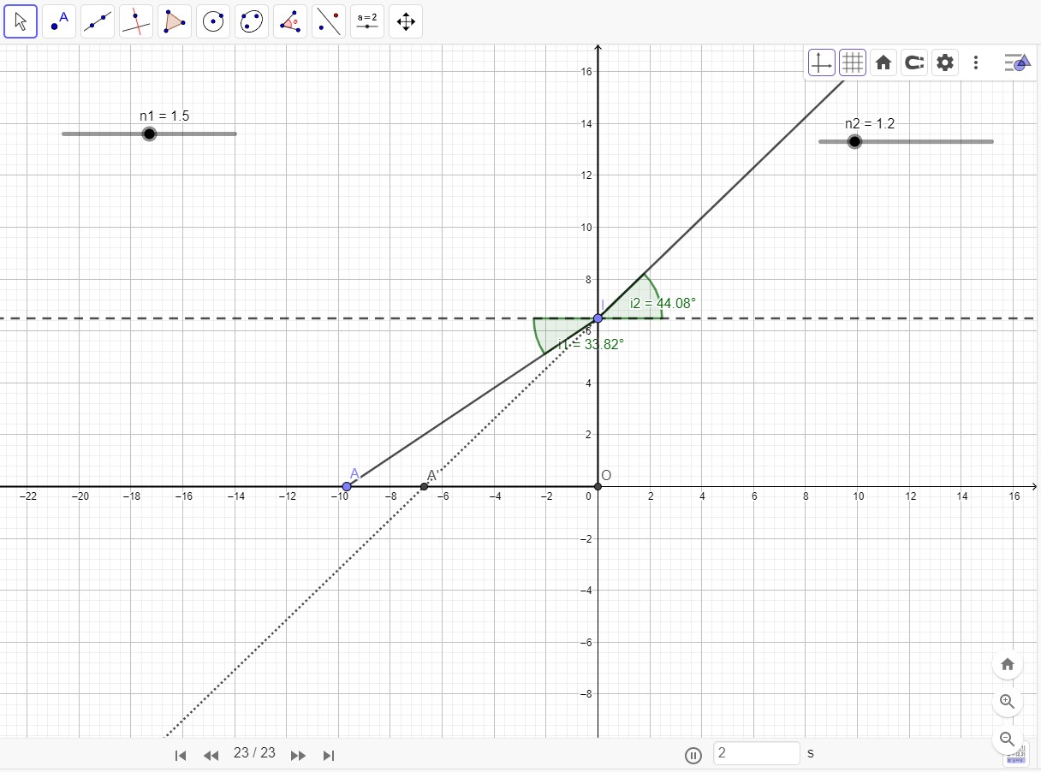Toggle the grid display button
The height and width of the screenshot is (772, 1041).
(x=852, y=62)
